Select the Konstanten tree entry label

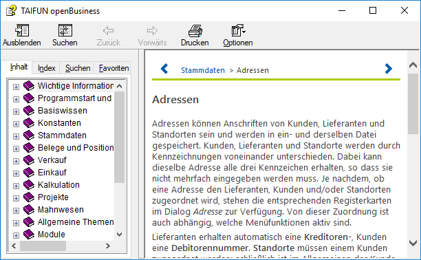59,123
